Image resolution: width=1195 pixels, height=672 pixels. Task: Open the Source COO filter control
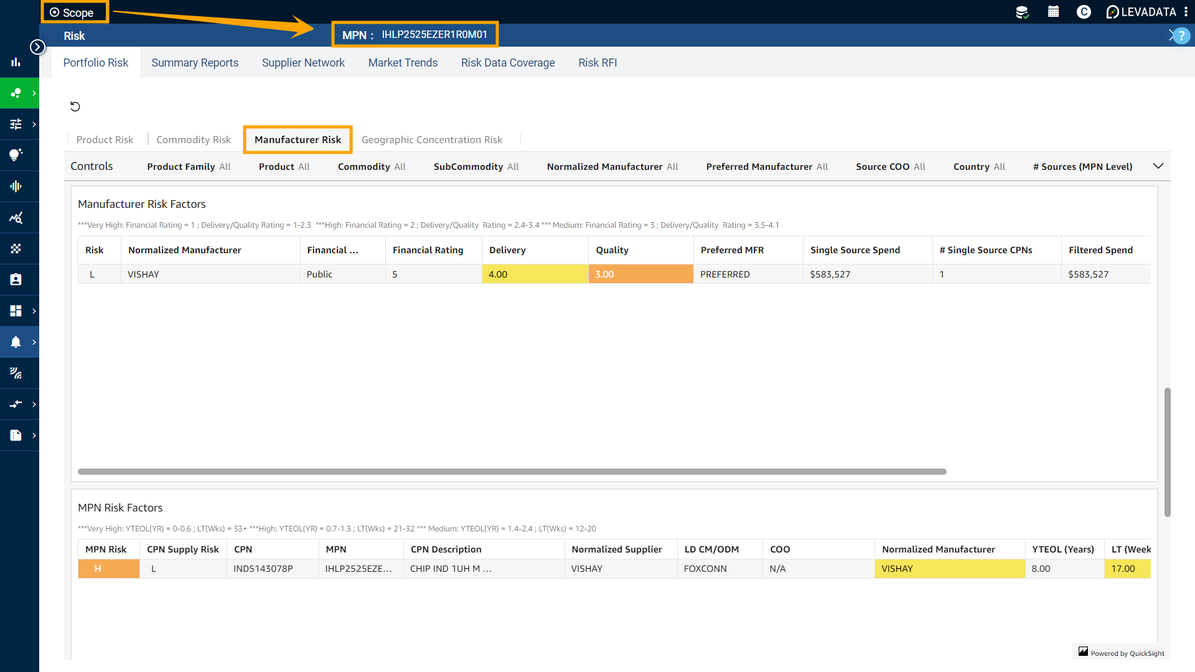[890, 167]
